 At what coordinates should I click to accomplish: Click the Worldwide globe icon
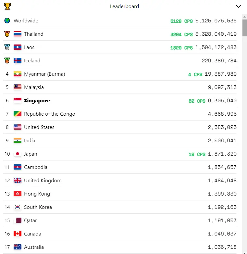[x=7, y=20]
